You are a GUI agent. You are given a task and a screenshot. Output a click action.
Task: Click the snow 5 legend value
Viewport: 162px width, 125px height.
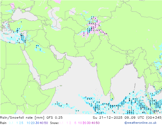[75, 123]
